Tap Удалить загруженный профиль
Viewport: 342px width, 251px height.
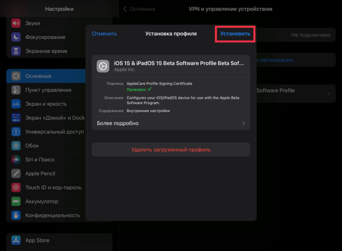click(171, 149)
